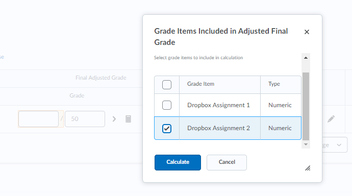Open the grade calculator icon
Viewport: 352px width, 196px height.
(128, 119)
